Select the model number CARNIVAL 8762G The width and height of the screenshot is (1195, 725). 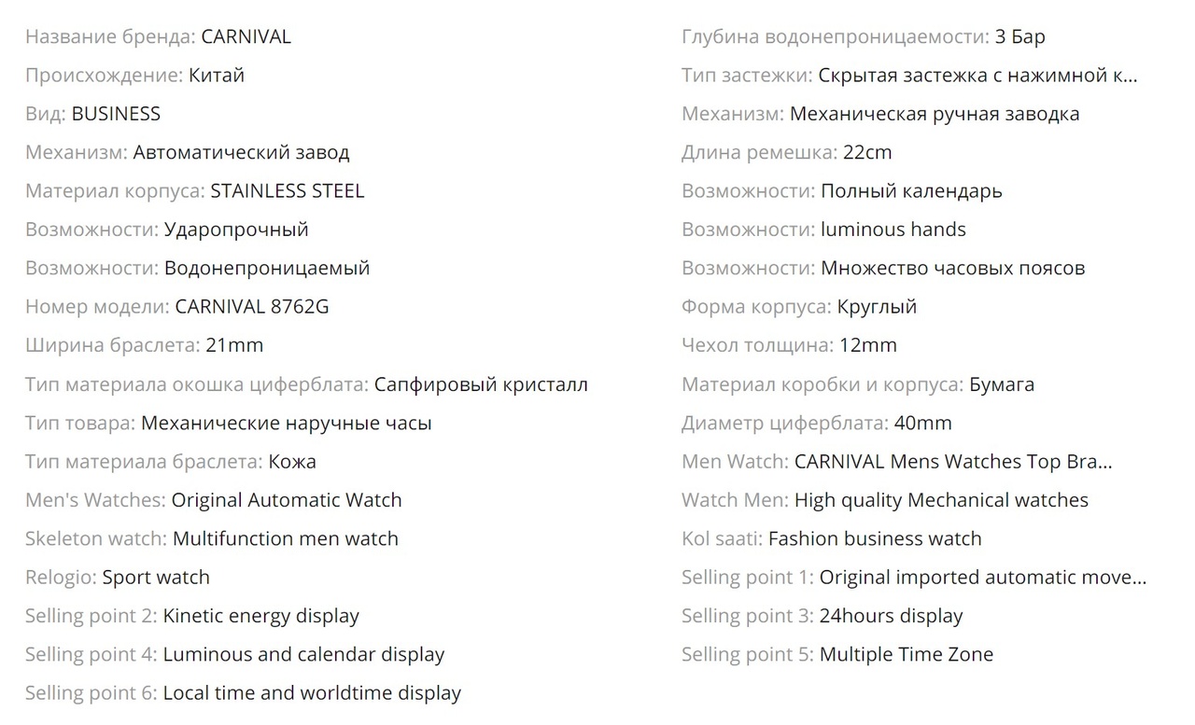tap(252, 306)
